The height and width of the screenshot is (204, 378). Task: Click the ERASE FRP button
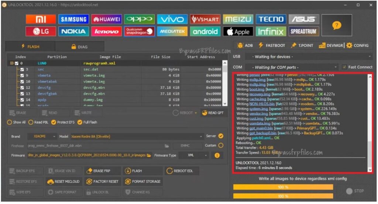coord(103,171)
